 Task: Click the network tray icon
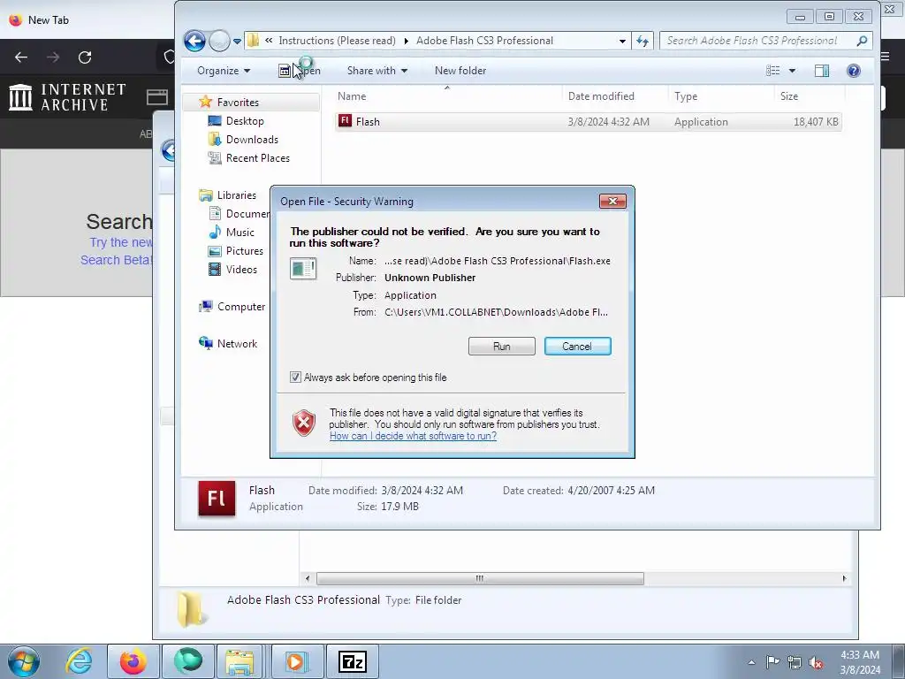[795, 662]
